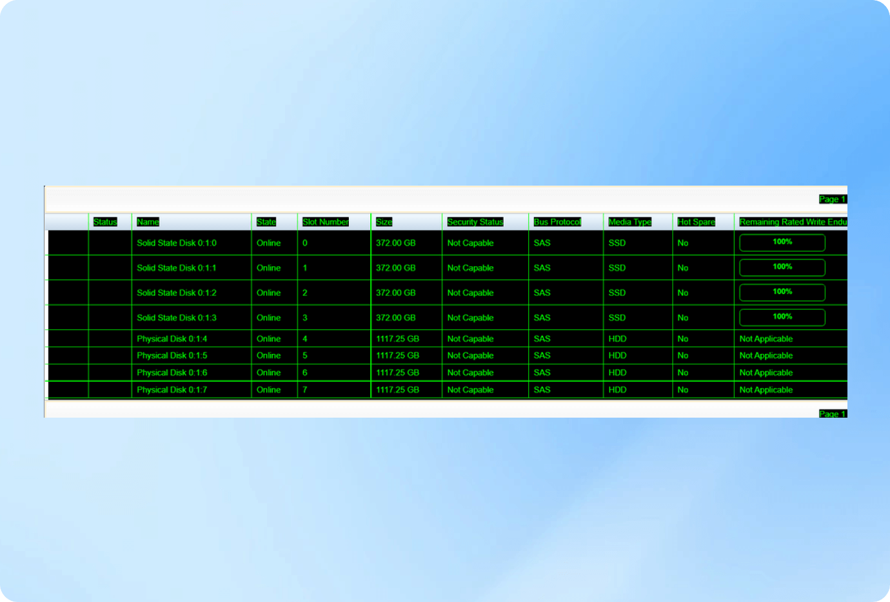
Task: Click SSD media type for disk 0:1:2
Action: [617, 293]
